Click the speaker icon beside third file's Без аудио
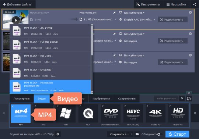 (x=121, y=62)
